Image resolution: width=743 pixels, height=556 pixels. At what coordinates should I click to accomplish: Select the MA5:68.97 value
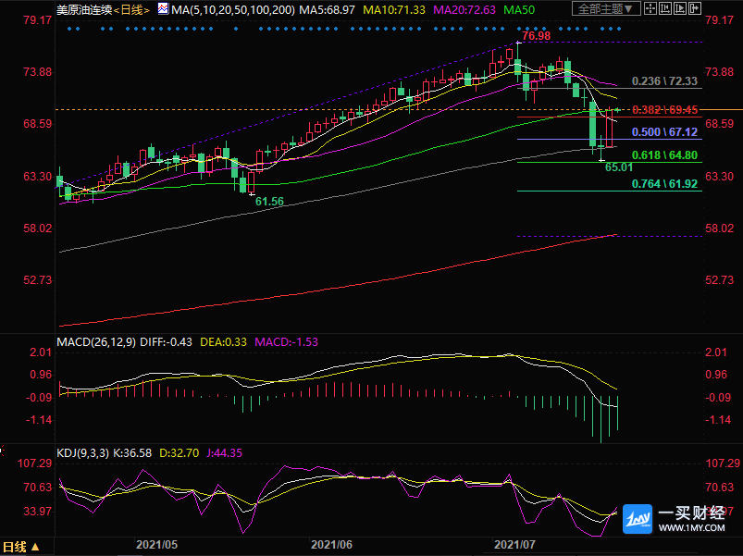pyautogui.click(x=327, y=9)
